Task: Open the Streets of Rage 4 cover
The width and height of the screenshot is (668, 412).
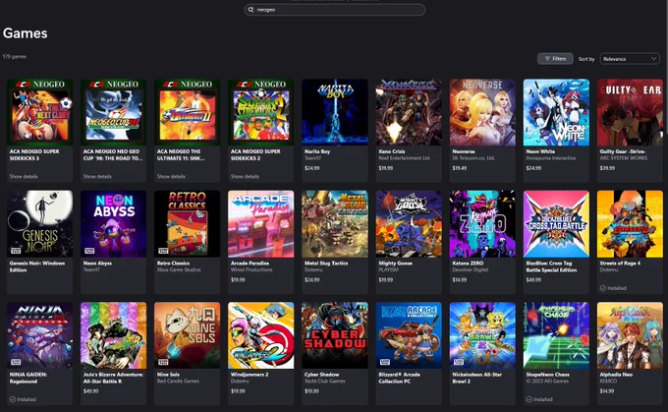Action: (x=630, y=224)
